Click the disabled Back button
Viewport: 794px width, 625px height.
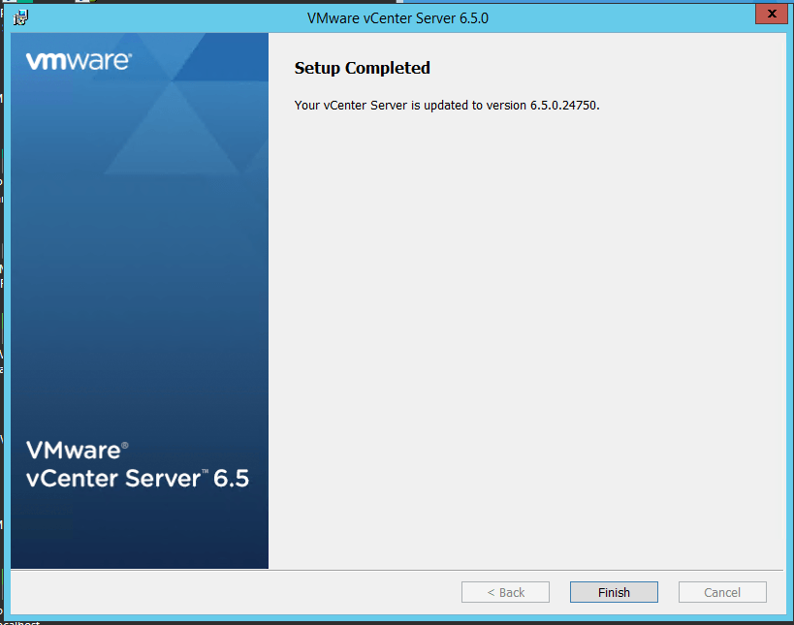[505, 592]
